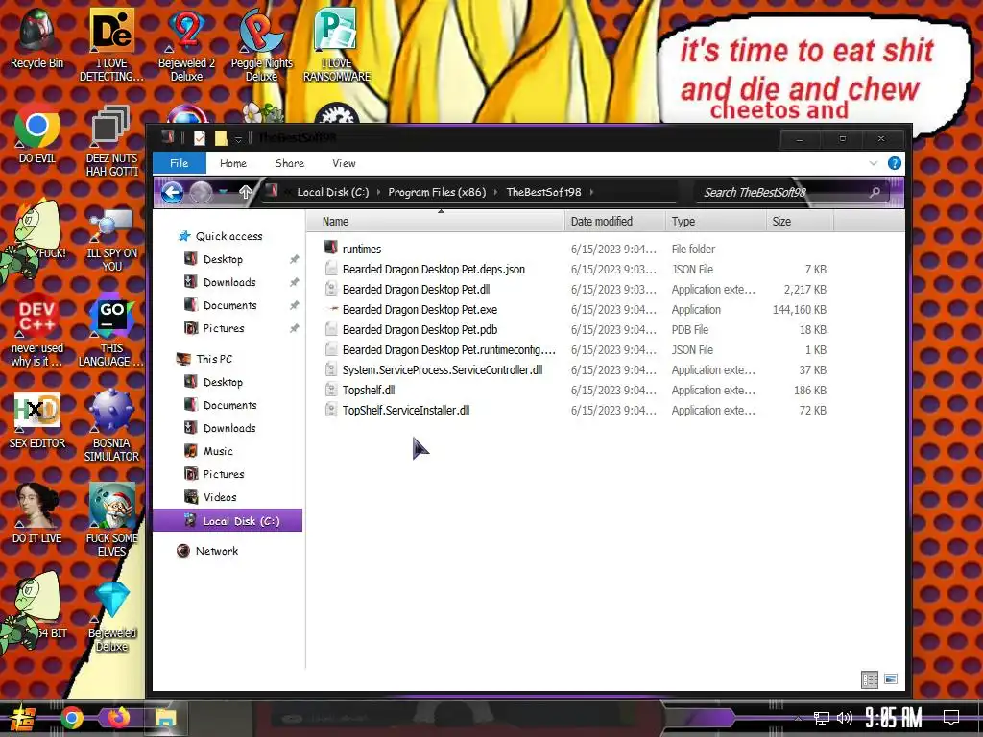Open Explorer Help question mark icon
This screenshot has width=983, height=737.
click(895, 163)
